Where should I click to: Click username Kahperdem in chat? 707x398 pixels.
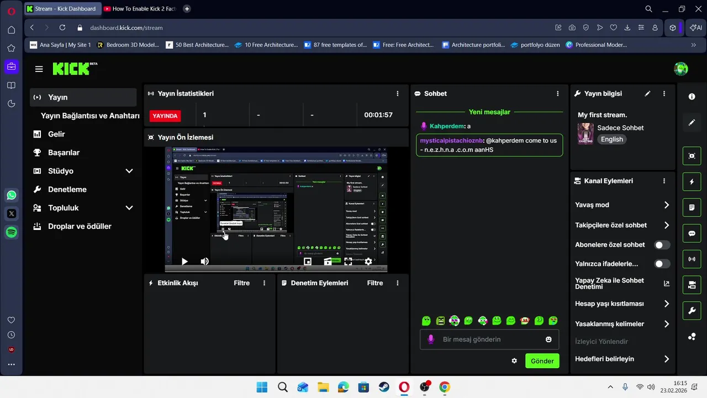447,126
